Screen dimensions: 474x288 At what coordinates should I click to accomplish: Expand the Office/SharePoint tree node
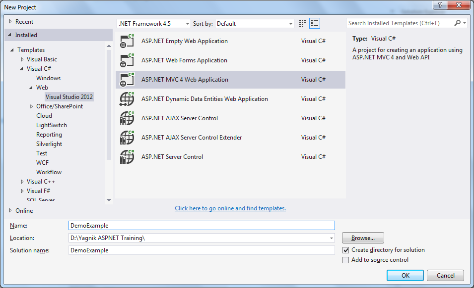[31, 106]
